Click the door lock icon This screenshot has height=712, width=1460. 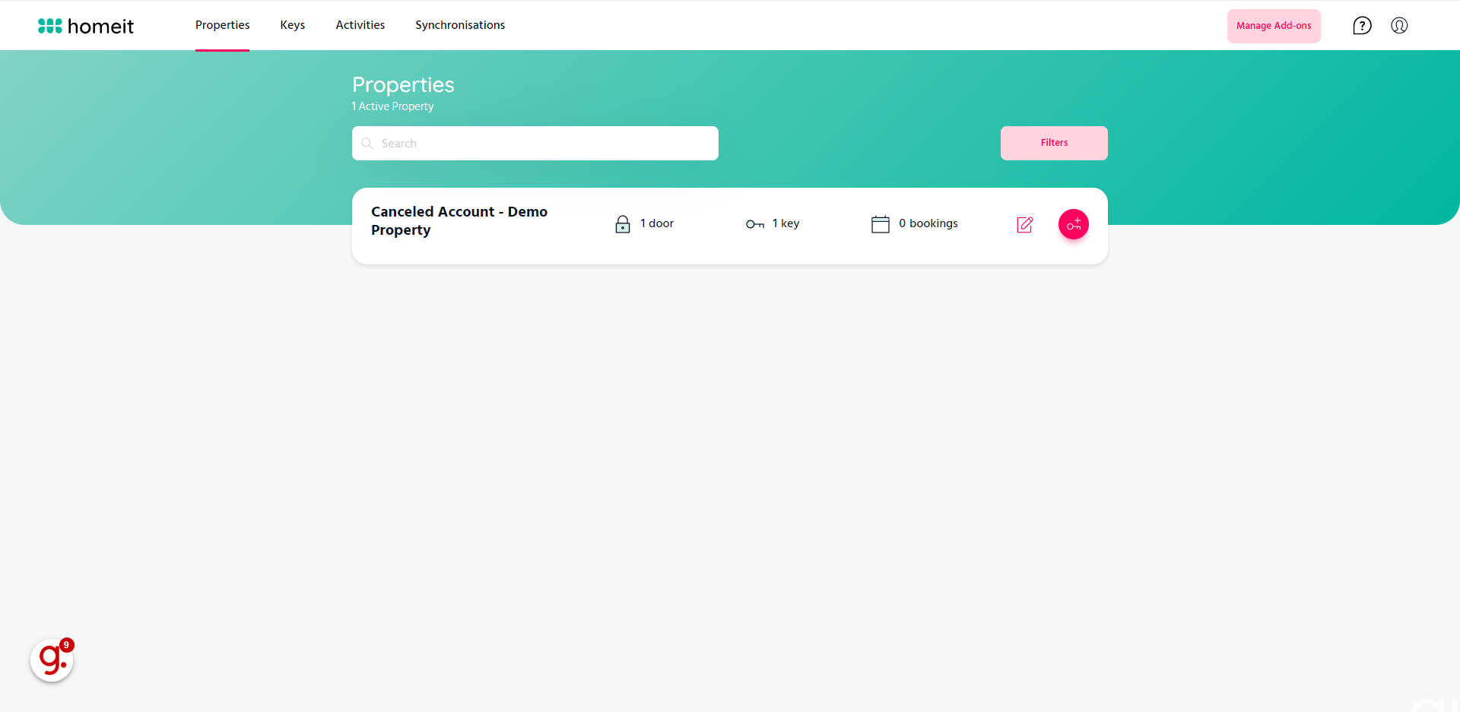pyautogui.click(x=622, y=224)
